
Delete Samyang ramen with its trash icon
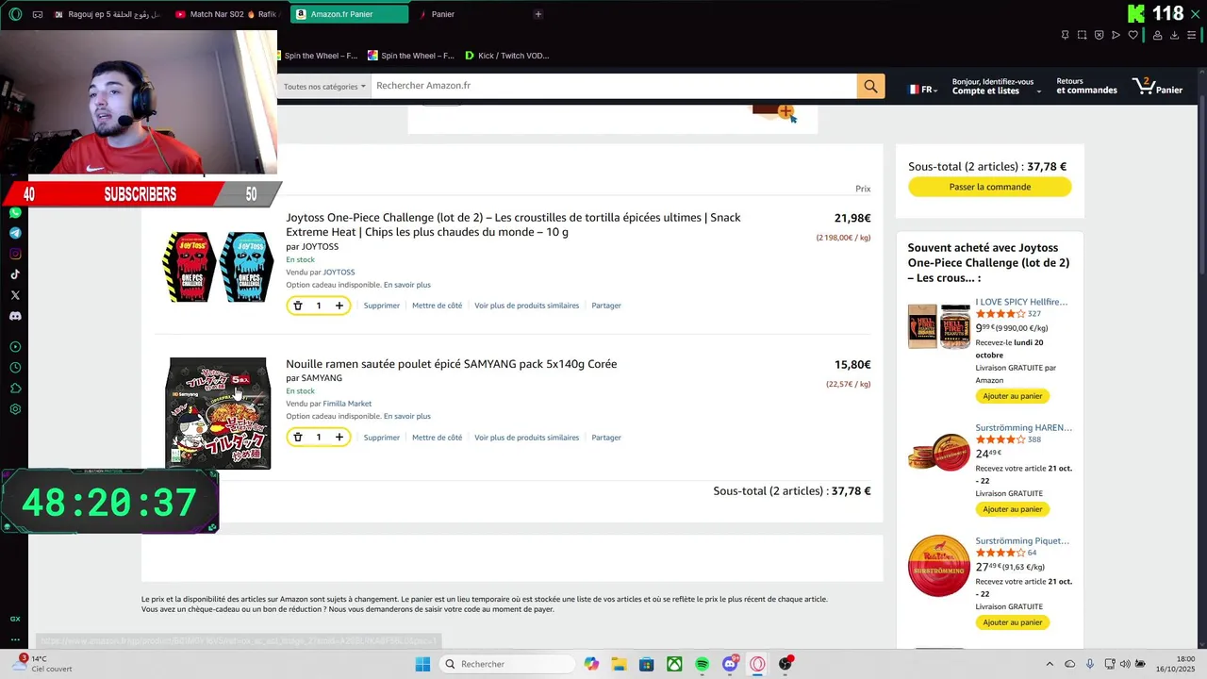(298, 437)
